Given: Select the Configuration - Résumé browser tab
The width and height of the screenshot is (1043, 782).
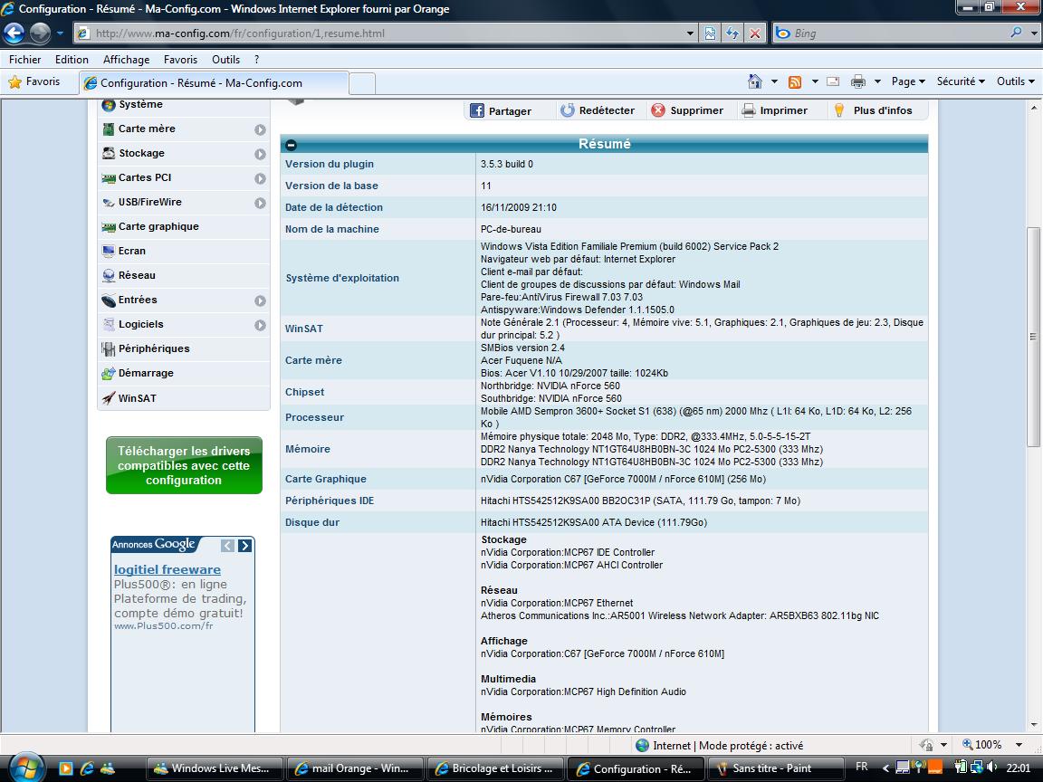Looking at the screenshot, I should pos(214,83).
